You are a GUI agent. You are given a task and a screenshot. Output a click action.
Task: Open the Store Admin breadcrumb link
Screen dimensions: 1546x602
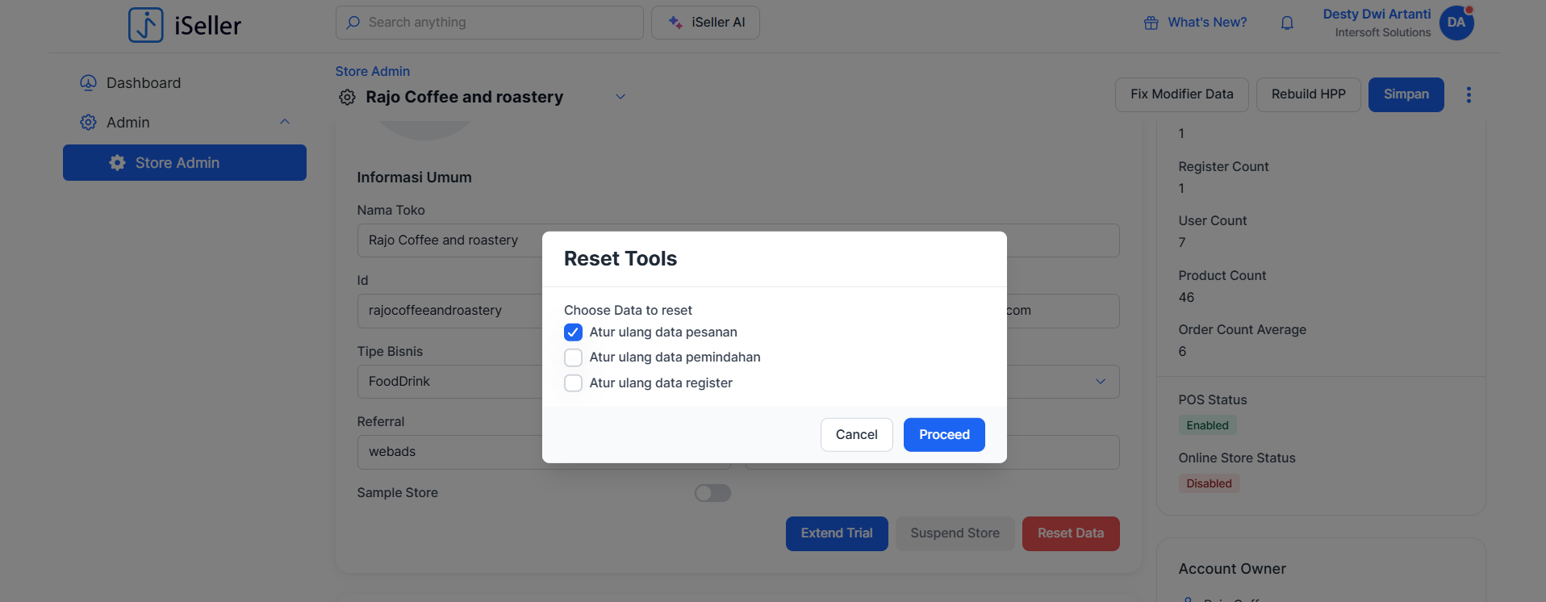[x=372, y=72]
